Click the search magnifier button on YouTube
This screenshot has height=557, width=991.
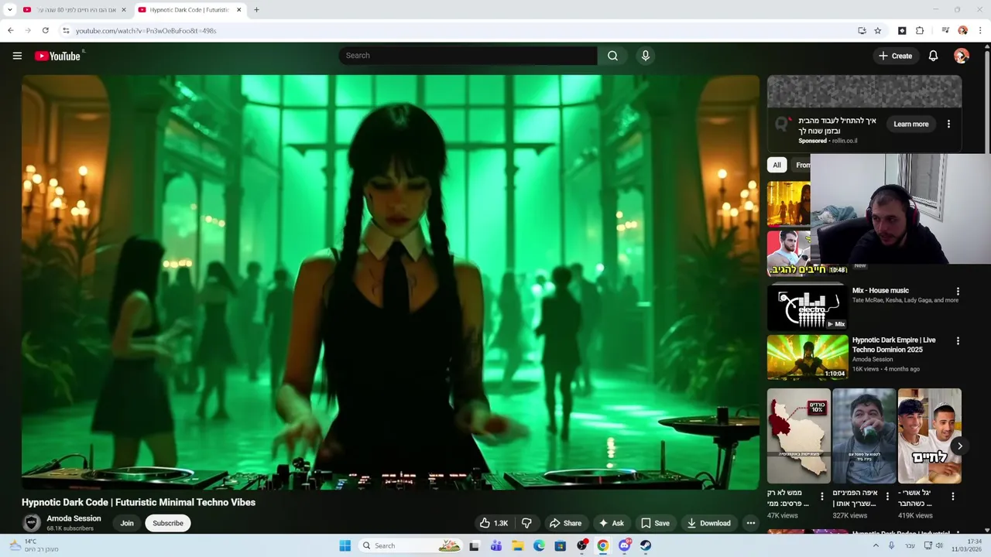click(x=612, y=56)
